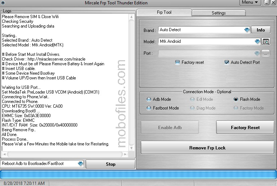The image size is (277, 186).
Task: Click the '# Insert USB cable.' log line
Action: [x=18, y=69]
